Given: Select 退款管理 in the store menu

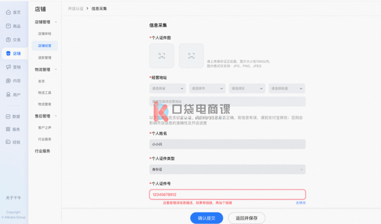Looking at the screenshot, I should (x=45, y=58).
